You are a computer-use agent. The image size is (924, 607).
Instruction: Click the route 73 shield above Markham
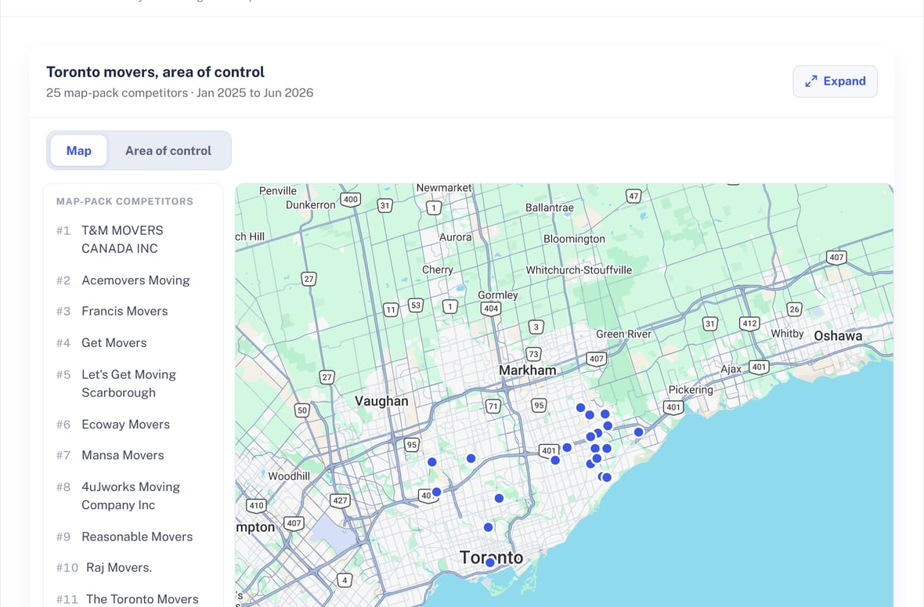(533, 354)
